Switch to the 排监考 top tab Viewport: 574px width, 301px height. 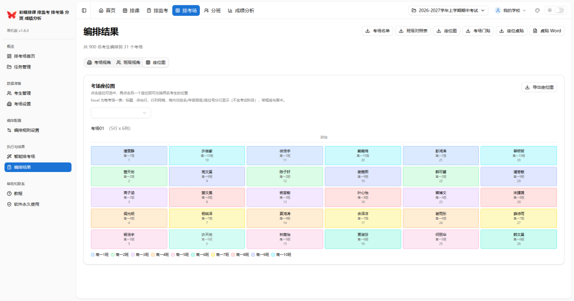click(157, 11)
